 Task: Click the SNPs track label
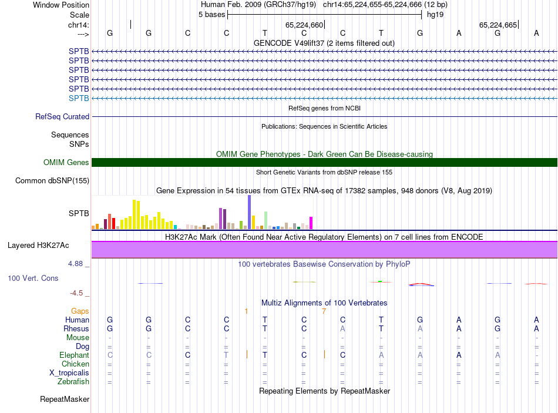(79, 144)
